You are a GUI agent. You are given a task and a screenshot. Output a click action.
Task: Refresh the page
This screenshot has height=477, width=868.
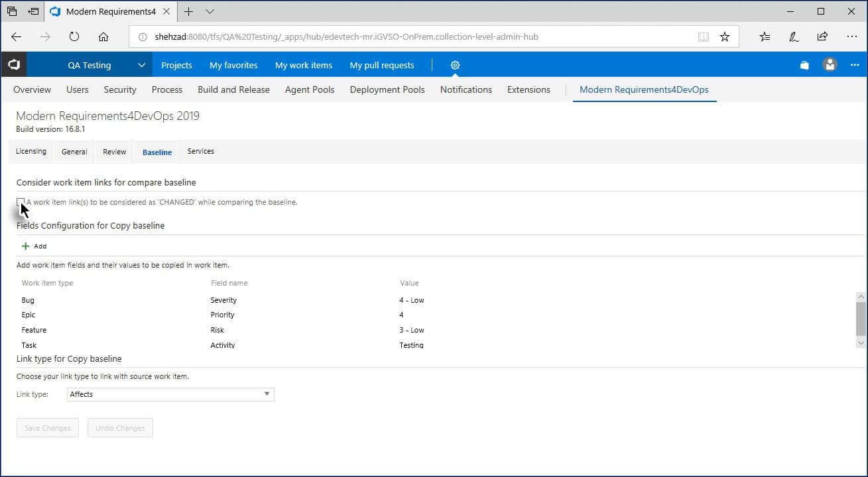pos(74,37)
